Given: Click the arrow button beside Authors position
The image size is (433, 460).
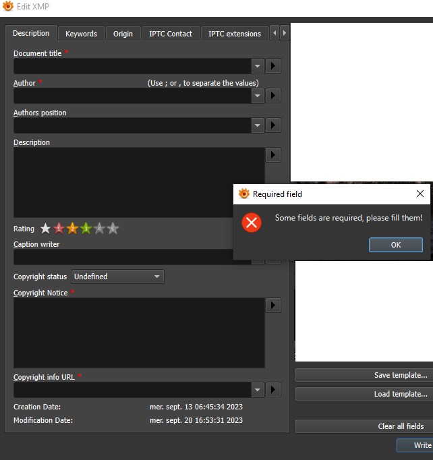Looking at the screenshot, I should (273, 125).
